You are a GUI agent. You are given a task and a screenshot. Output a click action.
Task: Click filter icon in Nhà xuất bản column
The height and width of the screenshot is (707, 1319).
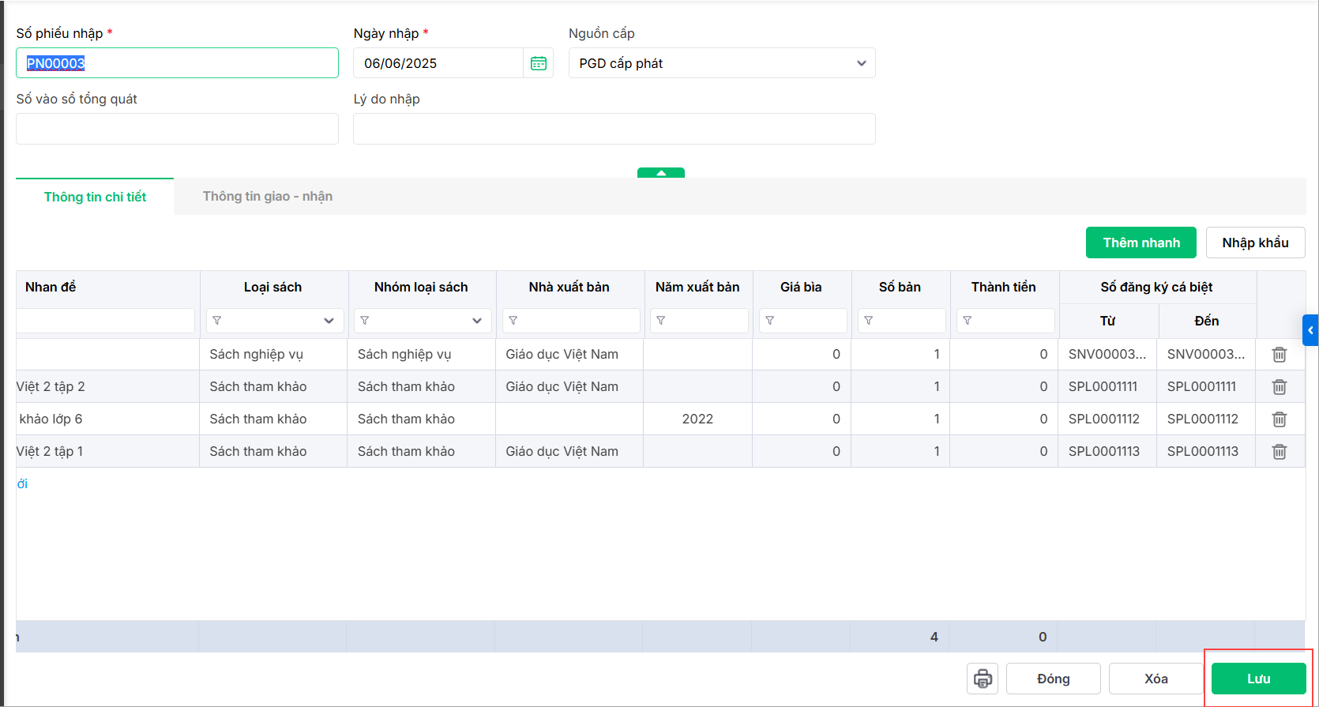tap(513, 321)
